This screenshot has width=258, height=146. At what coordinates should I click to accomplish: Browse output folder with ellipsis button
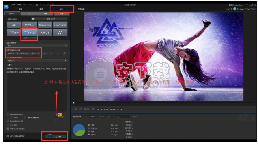click(134, 117)
